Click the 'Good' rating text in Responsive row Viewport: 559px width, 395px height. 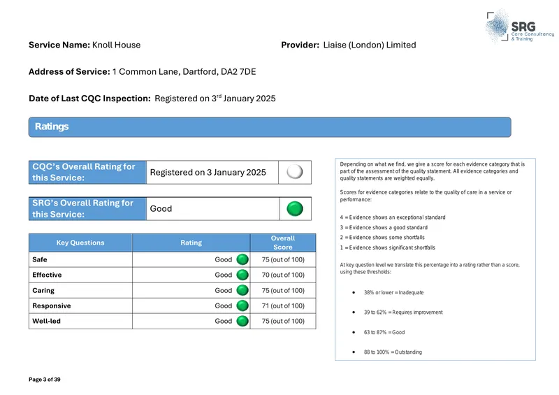224,306
